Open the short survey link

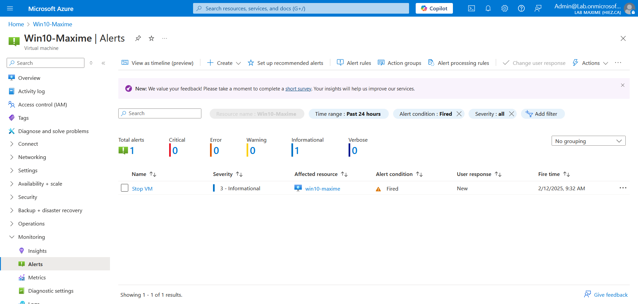[298, 89]
